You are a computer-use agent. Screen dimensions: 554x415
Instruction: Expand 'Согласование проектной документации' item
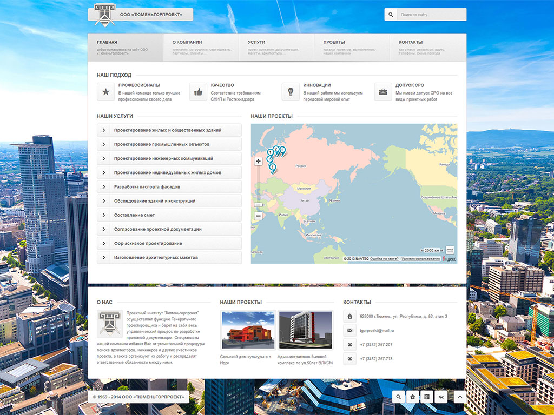[x=169, y=229]
